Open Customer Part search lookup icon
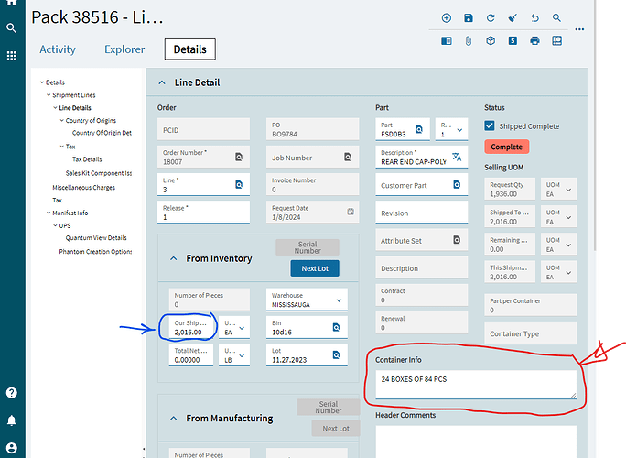626x458 pixels. coord(457,184)
